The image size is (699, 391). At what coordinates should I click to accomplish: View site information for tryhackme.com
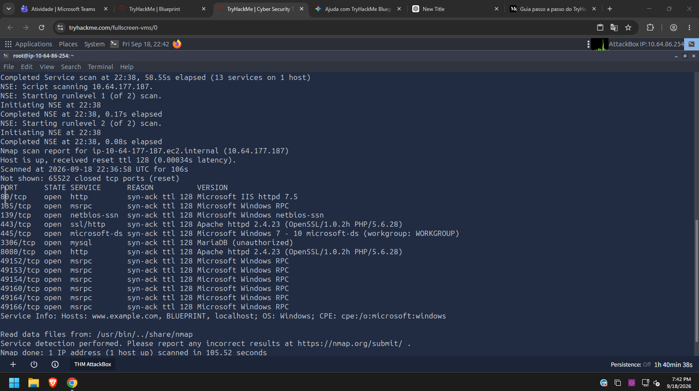pyautogui.click(x=60, y=28)
